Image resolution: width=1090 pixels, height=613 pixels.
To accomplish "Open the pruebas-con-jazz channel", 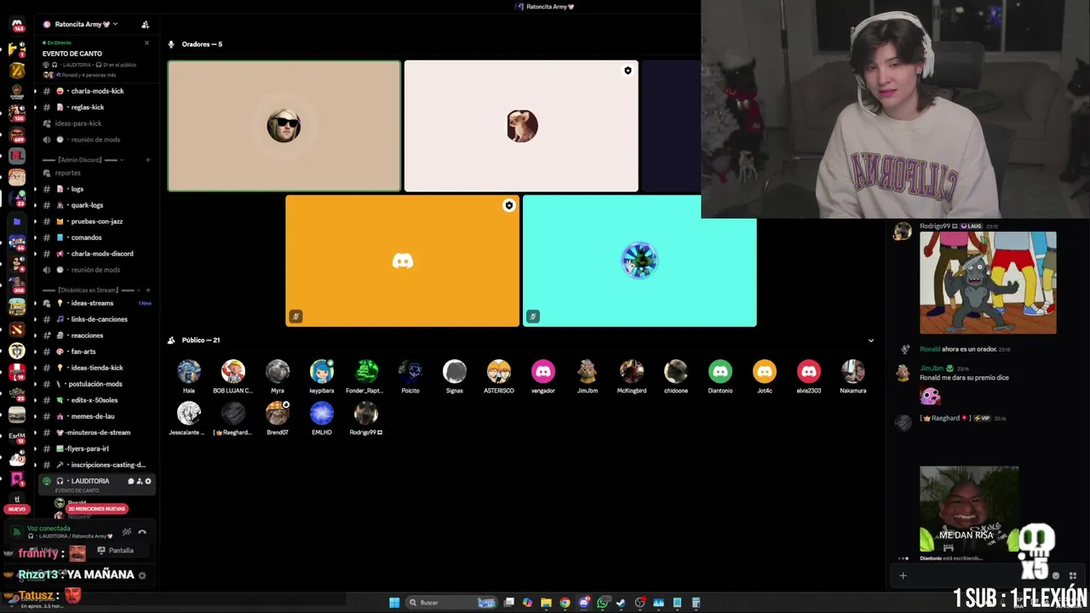I will pos(96,221).
